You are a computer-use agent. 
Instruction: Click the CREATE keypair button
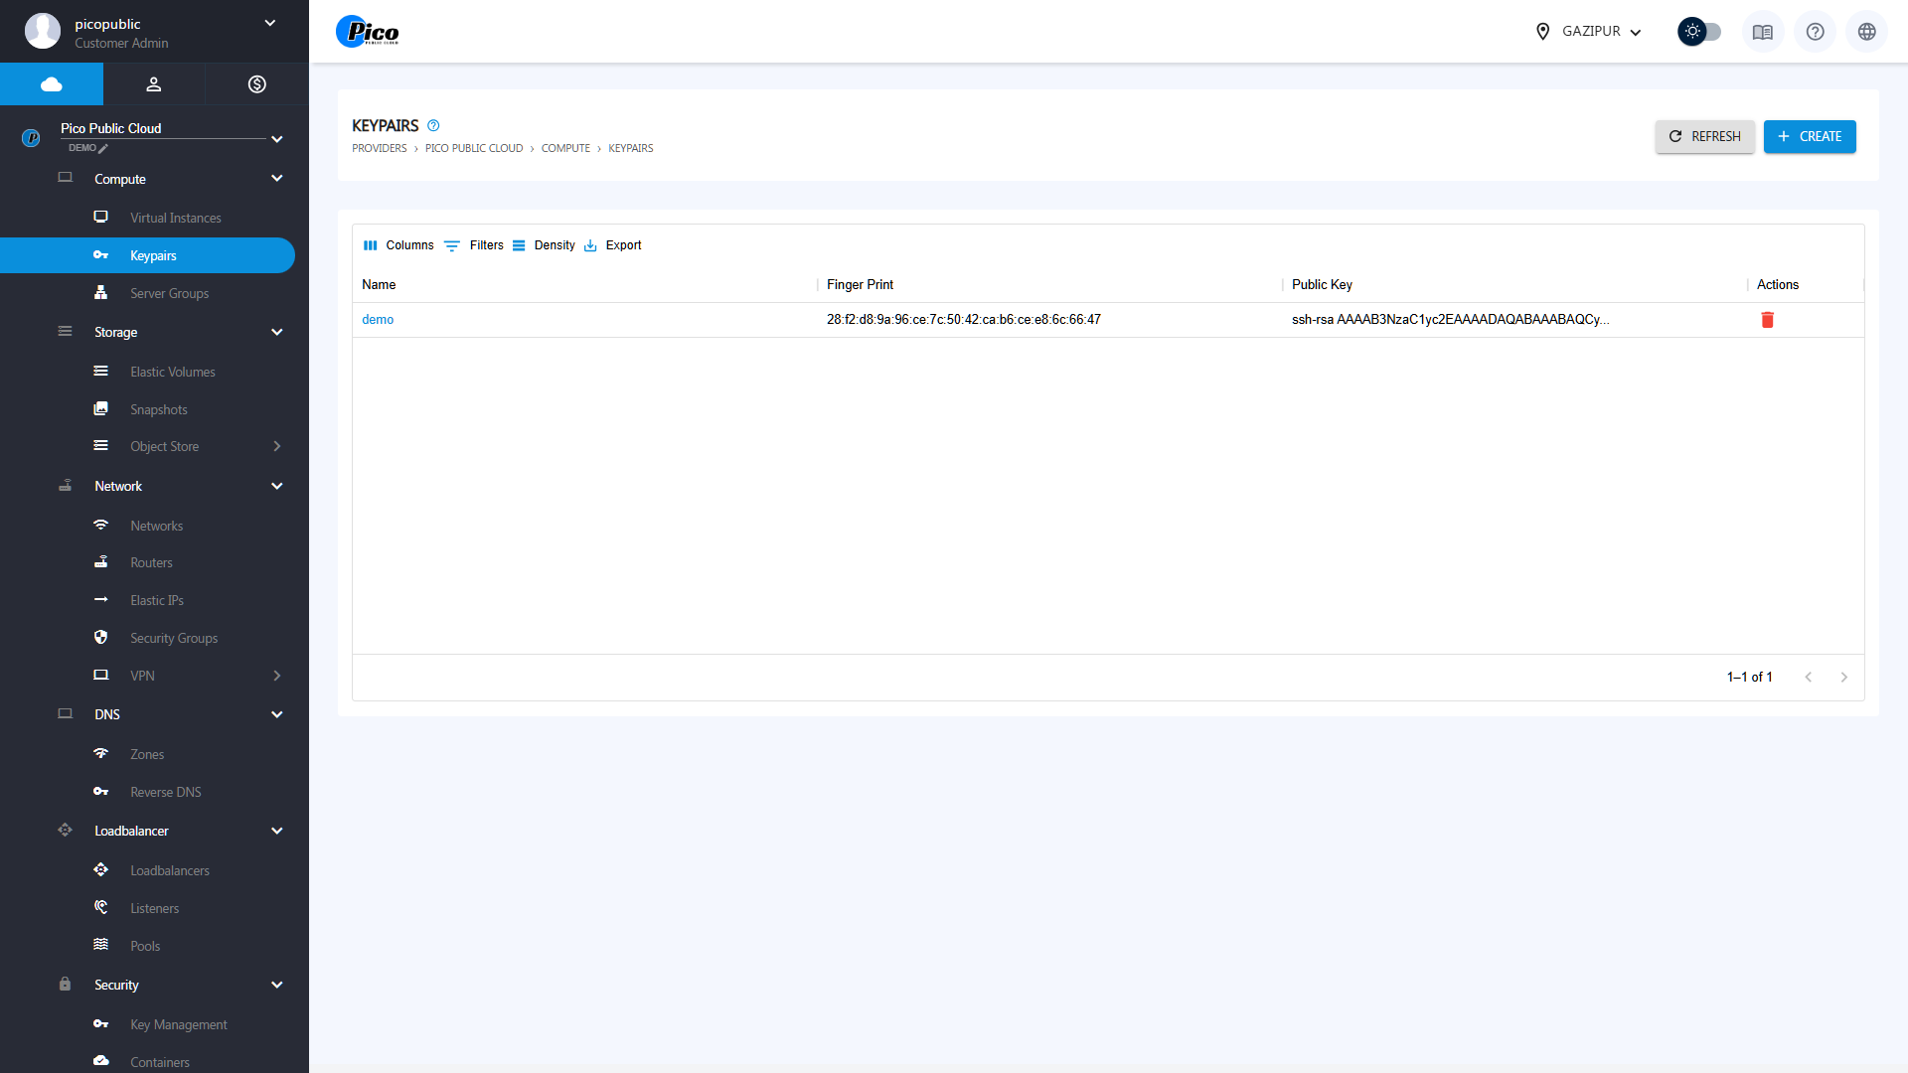(1809, 137)
